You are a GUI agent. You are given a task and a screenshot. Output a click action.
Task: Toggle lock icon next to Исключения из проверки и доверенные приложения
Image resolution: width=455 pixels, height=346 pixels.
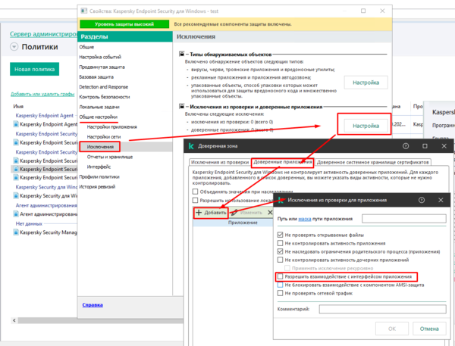pyautogui.click(x=182, y=107)
